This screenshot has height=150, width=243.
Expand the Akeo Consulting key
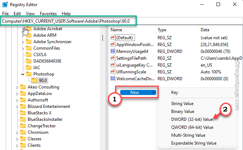(17, 87)
